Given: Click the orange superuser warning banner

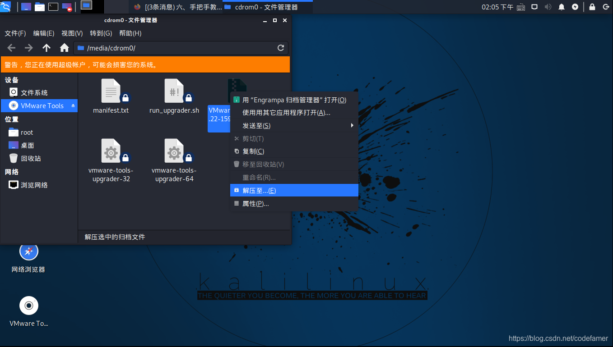Looking at the screenshot, I should tap(145, 64).
